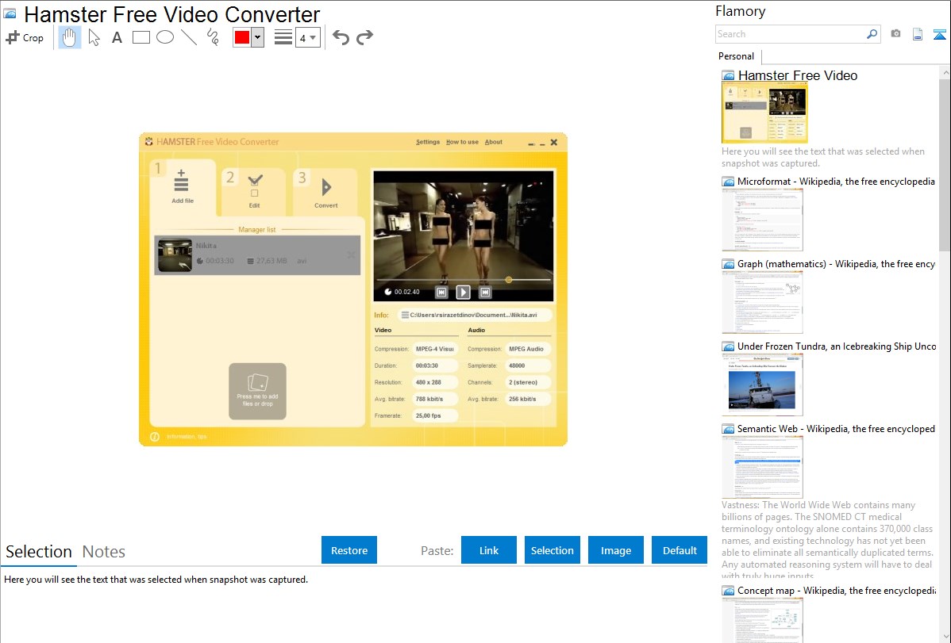The width and height of the screenshot is (951, 643).
Task: Pick the rectangle drawing tool
Action: click(141, 37)
